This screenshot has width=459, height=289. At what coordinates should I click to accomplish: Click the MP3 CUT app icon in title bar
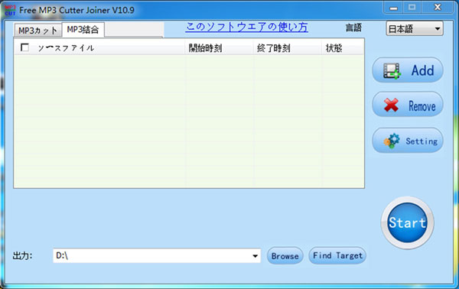point(10,10)
